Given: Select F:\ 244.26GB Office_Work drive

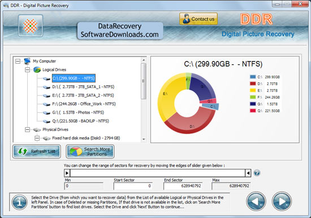Looking at the screenshot, I should coord(84,104).
